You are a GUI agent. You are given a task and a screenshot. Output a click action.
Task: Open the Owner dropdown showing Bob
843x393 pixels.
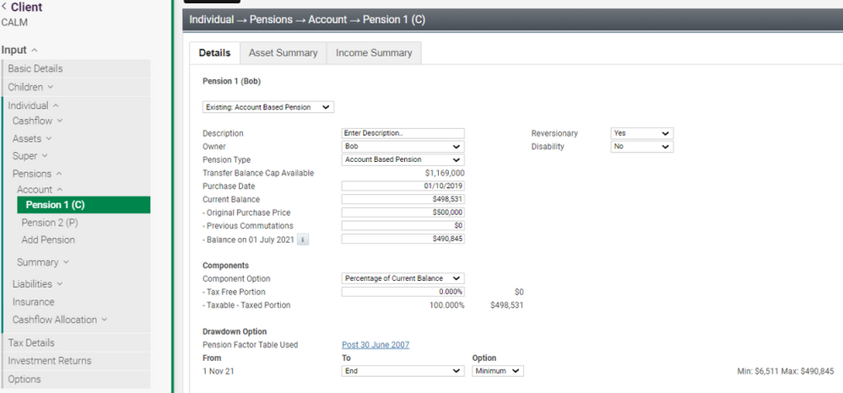pos(403,146)
